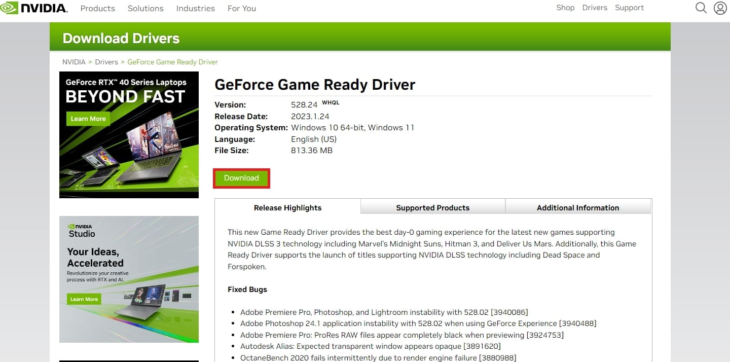
Task: Click the OctaneBench 2020 bug entry
Action: point(378,358)
